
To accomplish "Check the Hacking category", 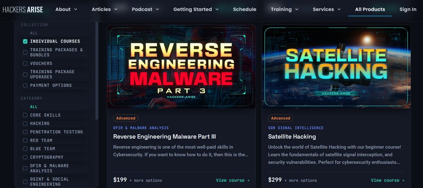I will tap(25, 124).
